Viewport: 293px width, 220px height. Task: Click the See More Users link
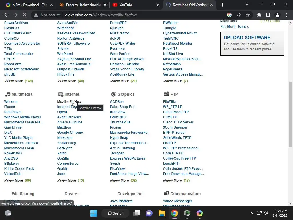coord(235,27)
